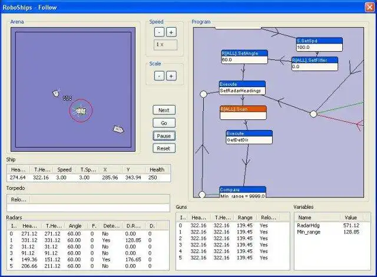This screenshot has height=277, width=377.
Task: Click the speed value field showing 1 x
Action: coord(166,45)
